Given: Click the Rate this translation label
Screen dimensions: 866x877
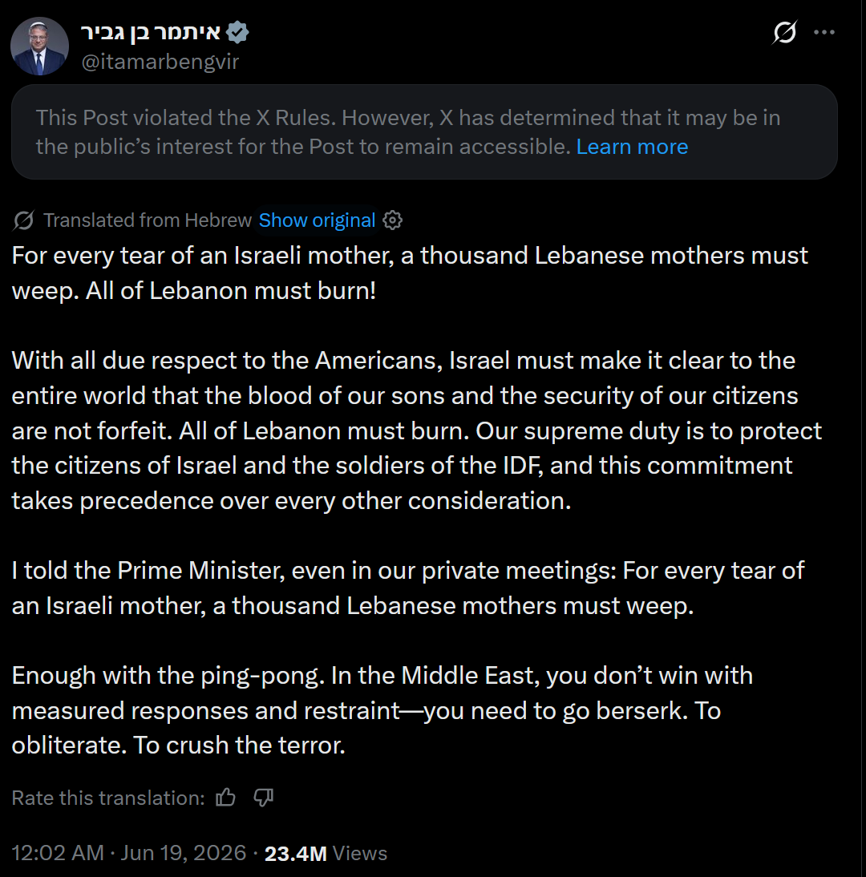Looking at the screenshot, I should (108, 798).
